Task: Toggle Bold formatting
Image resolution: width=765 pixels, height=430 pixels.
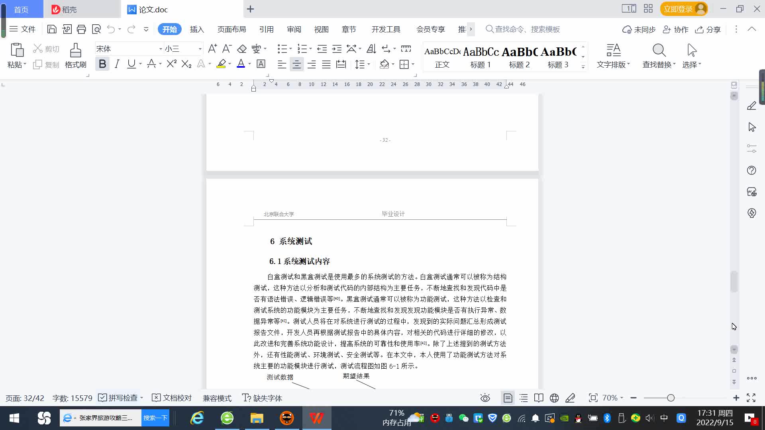Action: 102,64
